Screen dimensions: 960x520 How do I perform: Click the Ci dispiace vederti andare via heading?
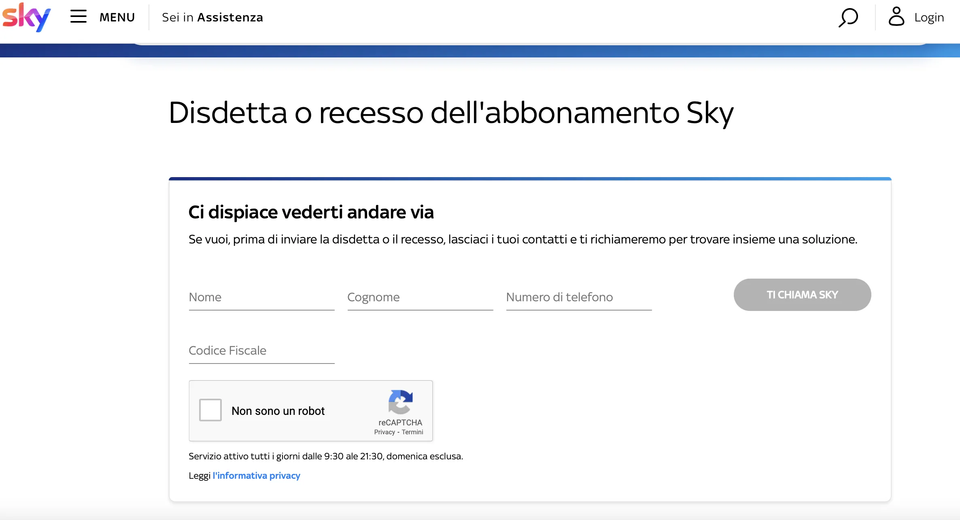tap(311, 212)
